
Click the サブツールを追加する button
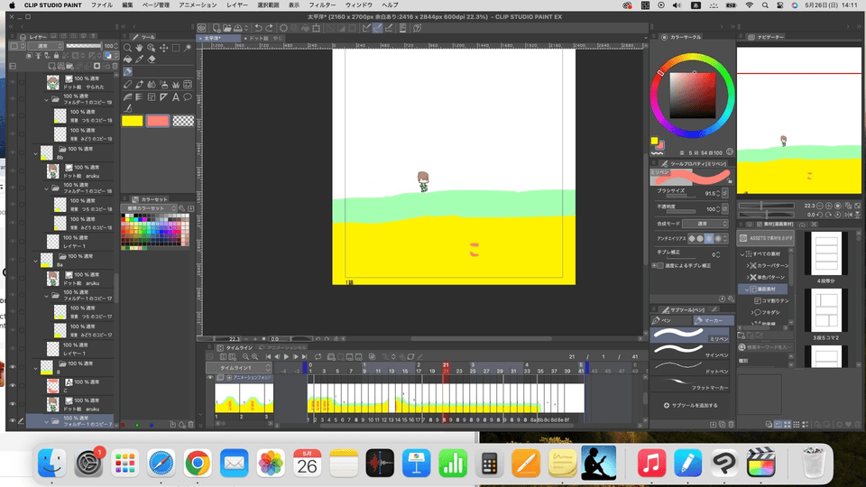(692, 406)
